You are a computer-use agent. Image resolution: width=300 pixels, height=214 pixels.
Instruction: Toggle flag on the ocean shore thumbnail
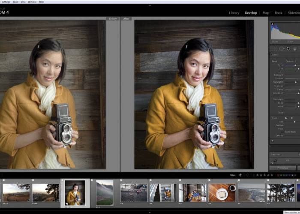(x=239, y=180)
